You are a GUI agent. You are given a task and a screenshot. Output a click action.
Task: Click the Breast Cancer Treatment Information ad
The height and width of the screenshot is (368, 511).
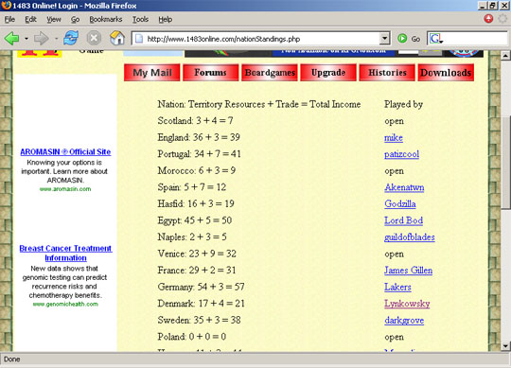pos(65,253)
